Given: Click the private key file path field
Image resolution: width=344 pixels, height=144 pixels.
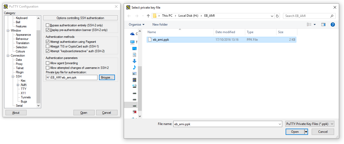Looking at the screenshot, I should point(72,77).
